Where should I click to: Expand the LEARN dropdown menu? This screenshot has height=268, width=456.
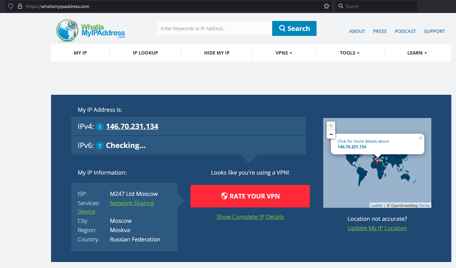[x=417, y=53]
